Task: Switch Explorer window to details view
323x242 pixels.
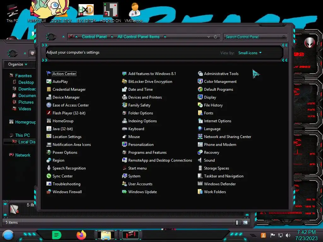Action: tap(238, 222)
